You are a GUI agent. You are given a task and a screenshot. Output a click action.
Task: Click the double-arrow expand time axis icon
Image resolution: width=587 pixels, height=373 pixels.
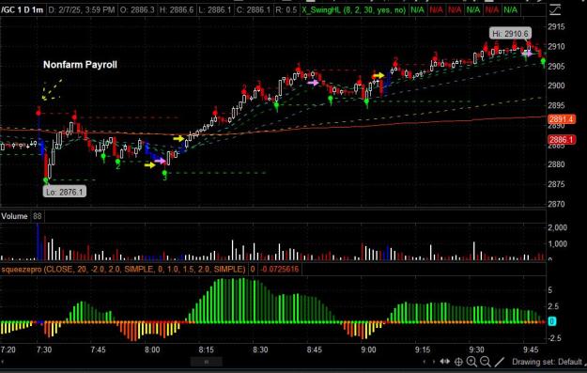tap(445, 362)
